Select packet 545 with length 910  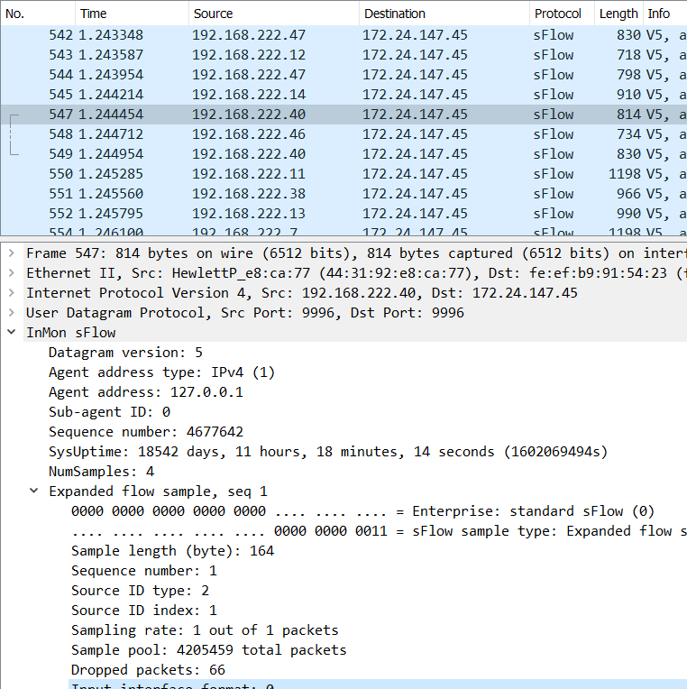coord(270,95)
